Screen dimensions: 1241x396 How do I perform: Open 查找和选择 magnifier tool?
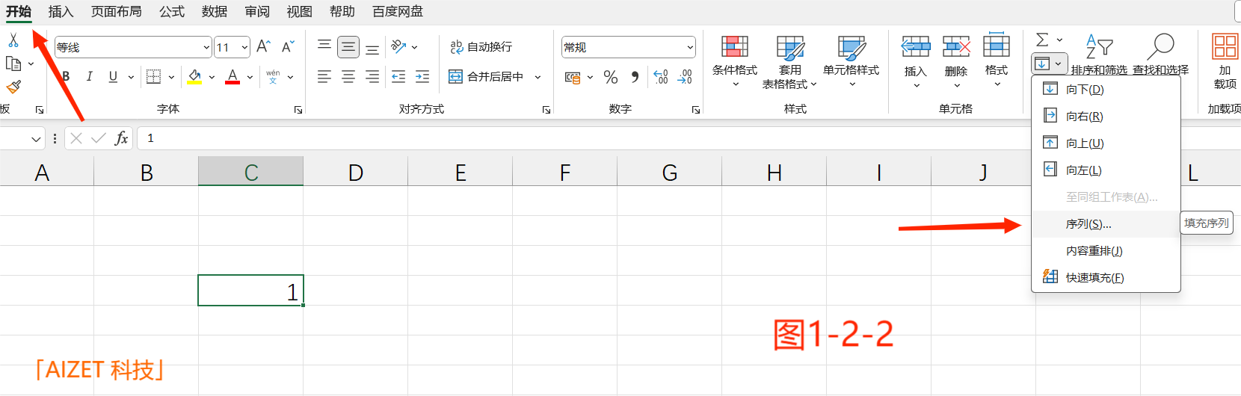point(1160,55)
